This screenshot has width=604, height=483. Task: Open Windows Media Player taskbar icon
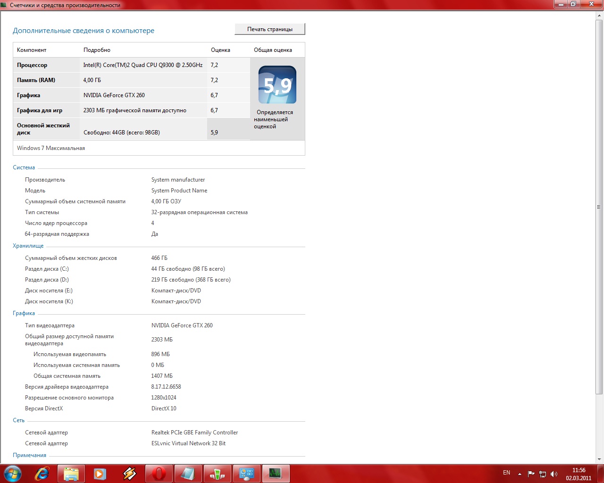coord(100,474)
